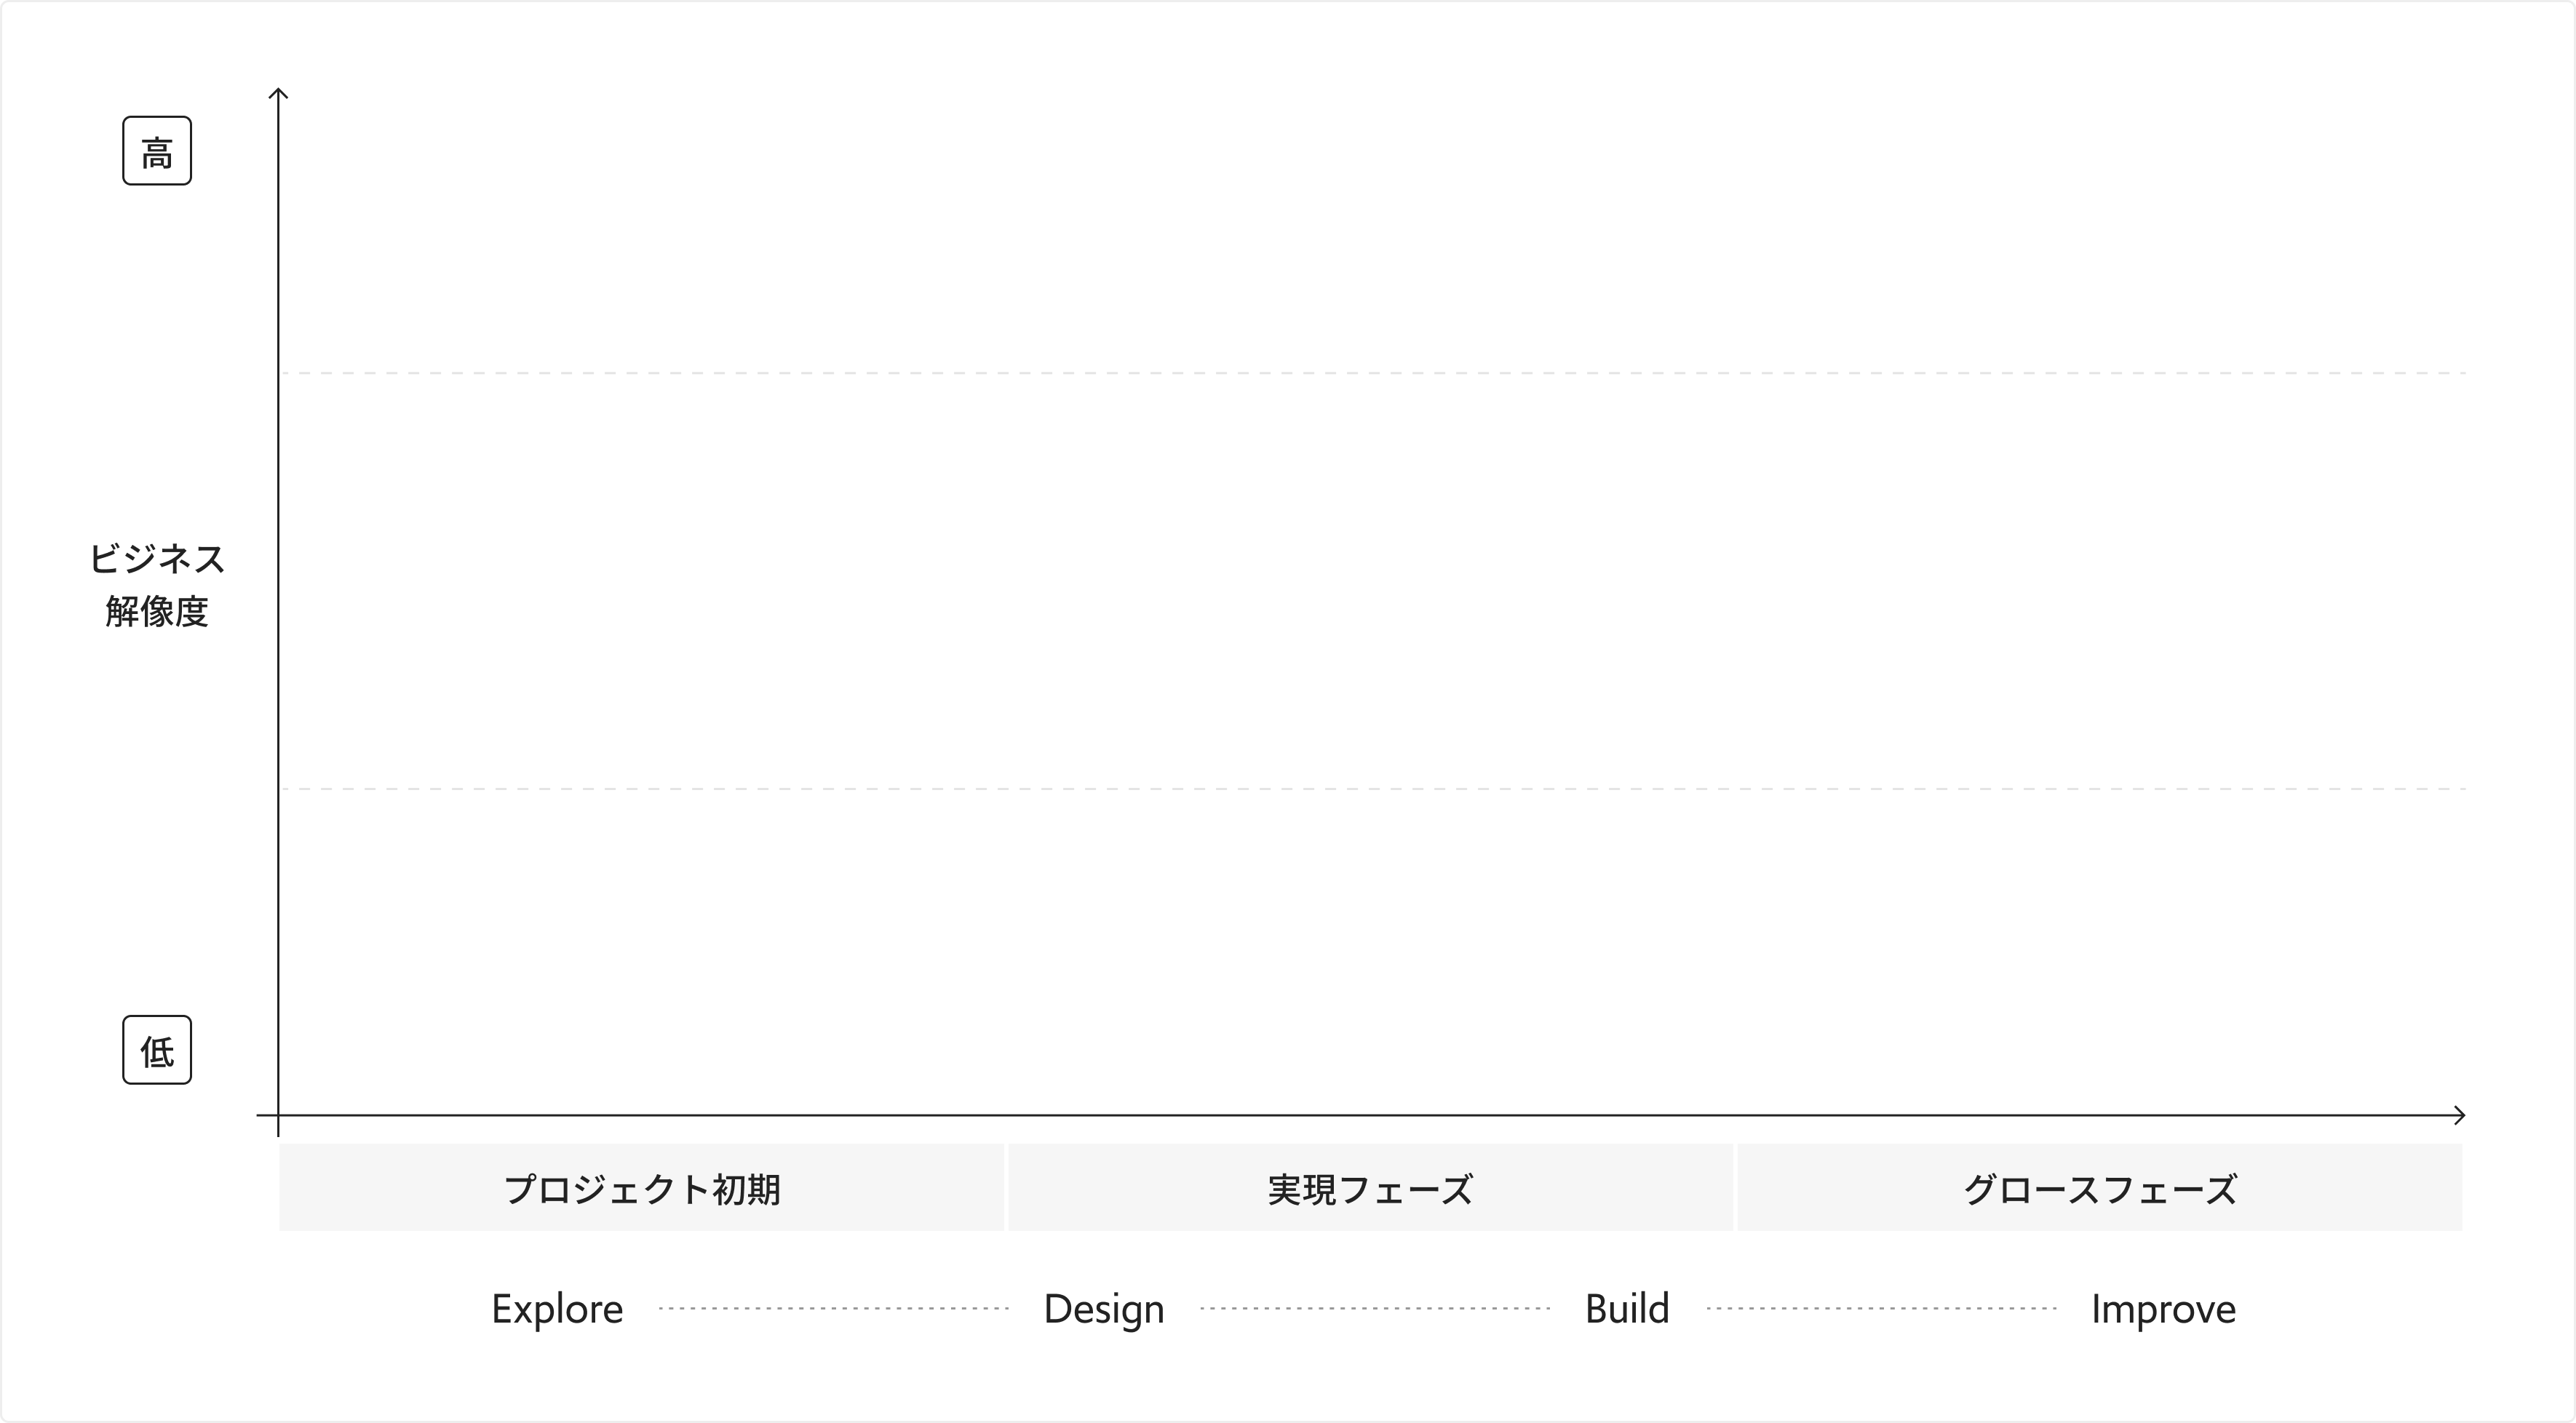
Task: Click dotted connector between Design and Build
Action: (1374, 1308)
